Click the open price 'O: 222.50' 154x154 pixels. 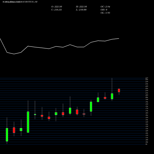tap(57, 7)
